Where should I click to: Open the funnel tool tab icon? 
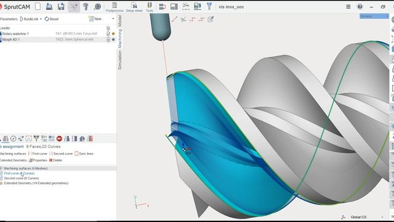point(36,138)
